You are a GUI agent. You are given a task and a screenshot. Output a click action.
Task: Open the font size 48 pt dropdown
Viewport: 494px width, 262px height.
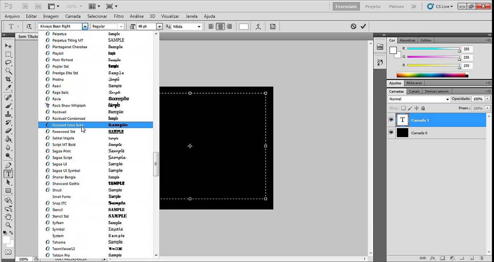tap(159, 26)
